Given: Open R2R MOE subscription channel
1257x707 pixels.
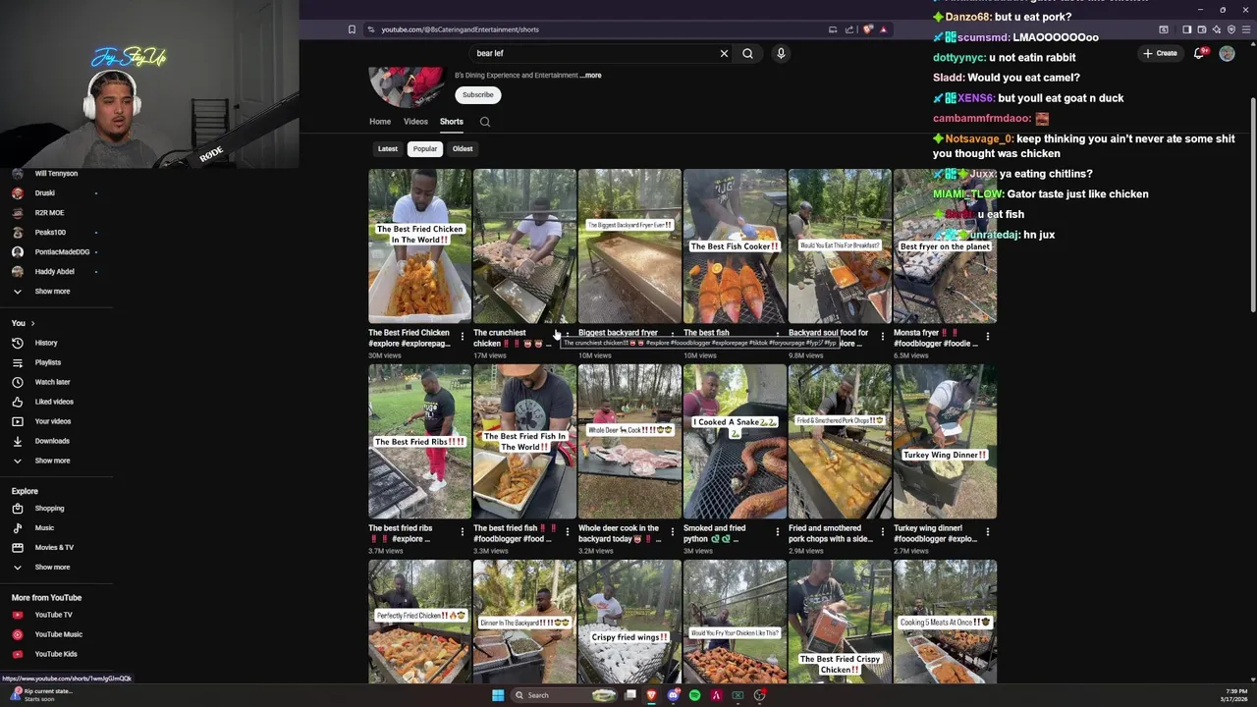Looking at the screenshot, I should point(49,213).
